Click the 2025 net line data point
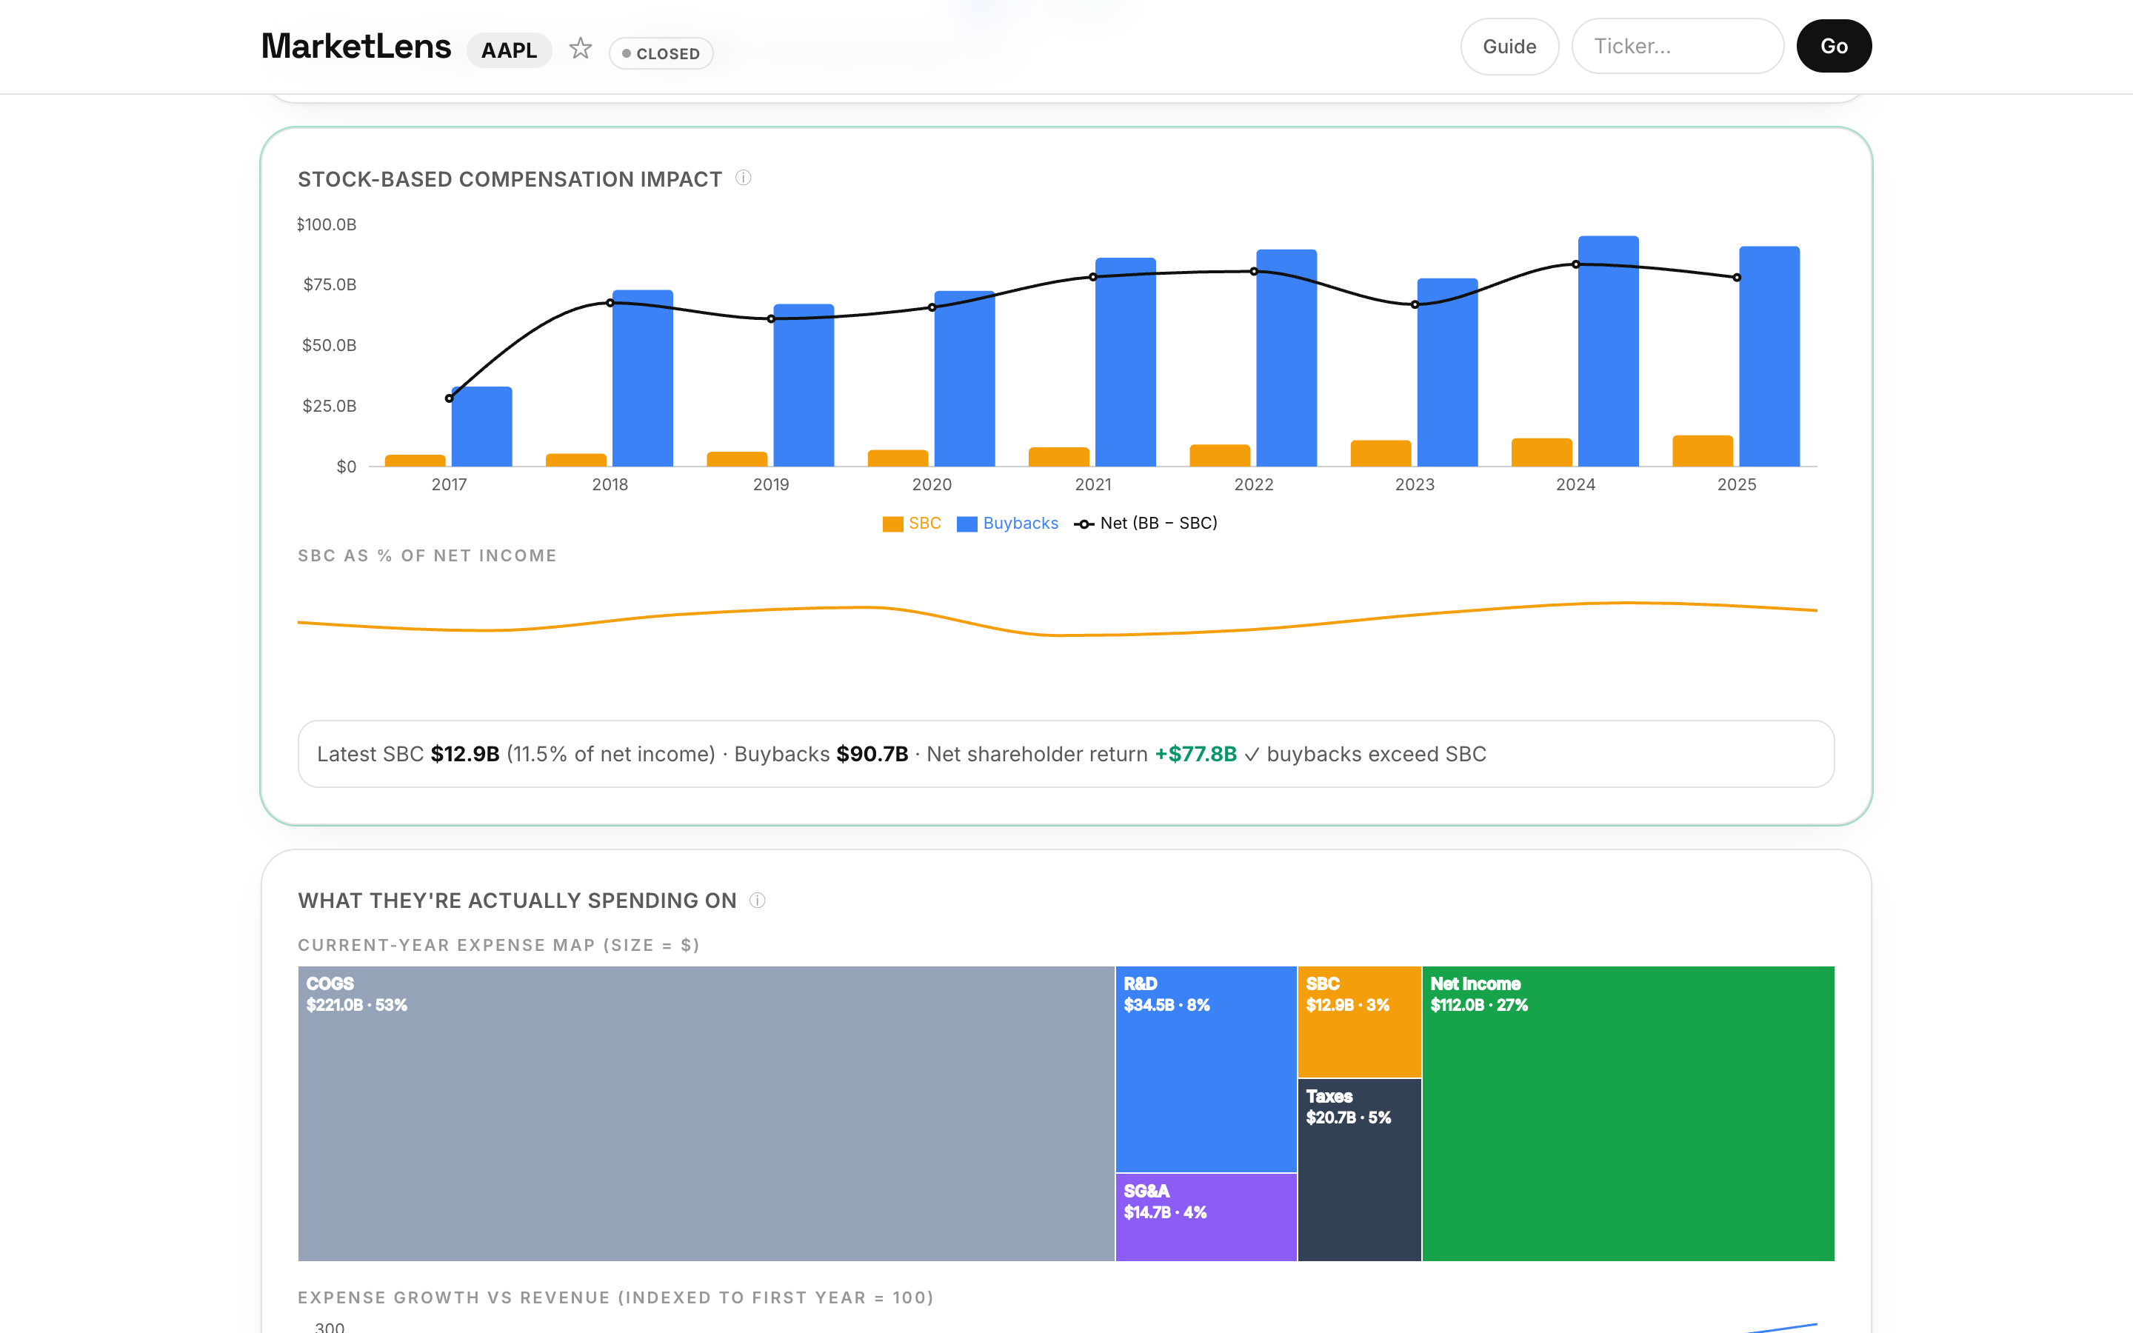This screenshot has height=1333, width=2133. [1736, 278]
